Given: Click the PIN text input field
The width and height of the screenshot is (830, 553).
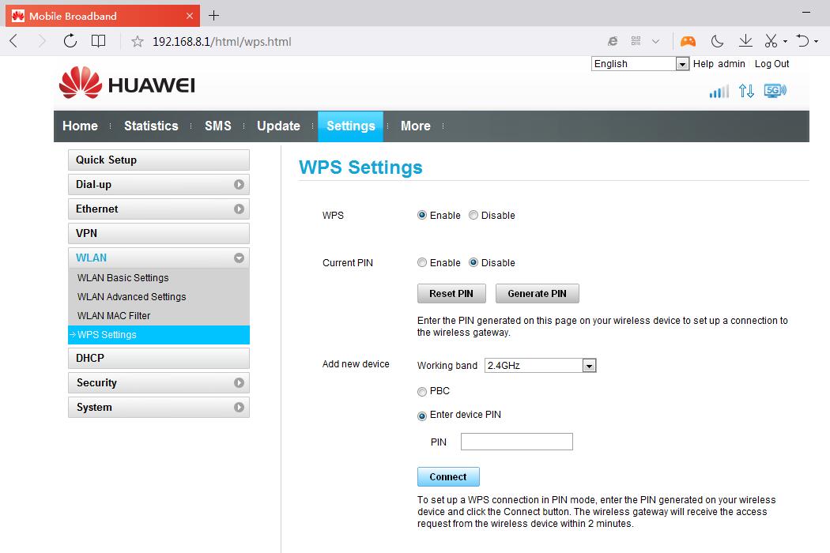Looking at the screenshot, I should (x=516, y=442).
